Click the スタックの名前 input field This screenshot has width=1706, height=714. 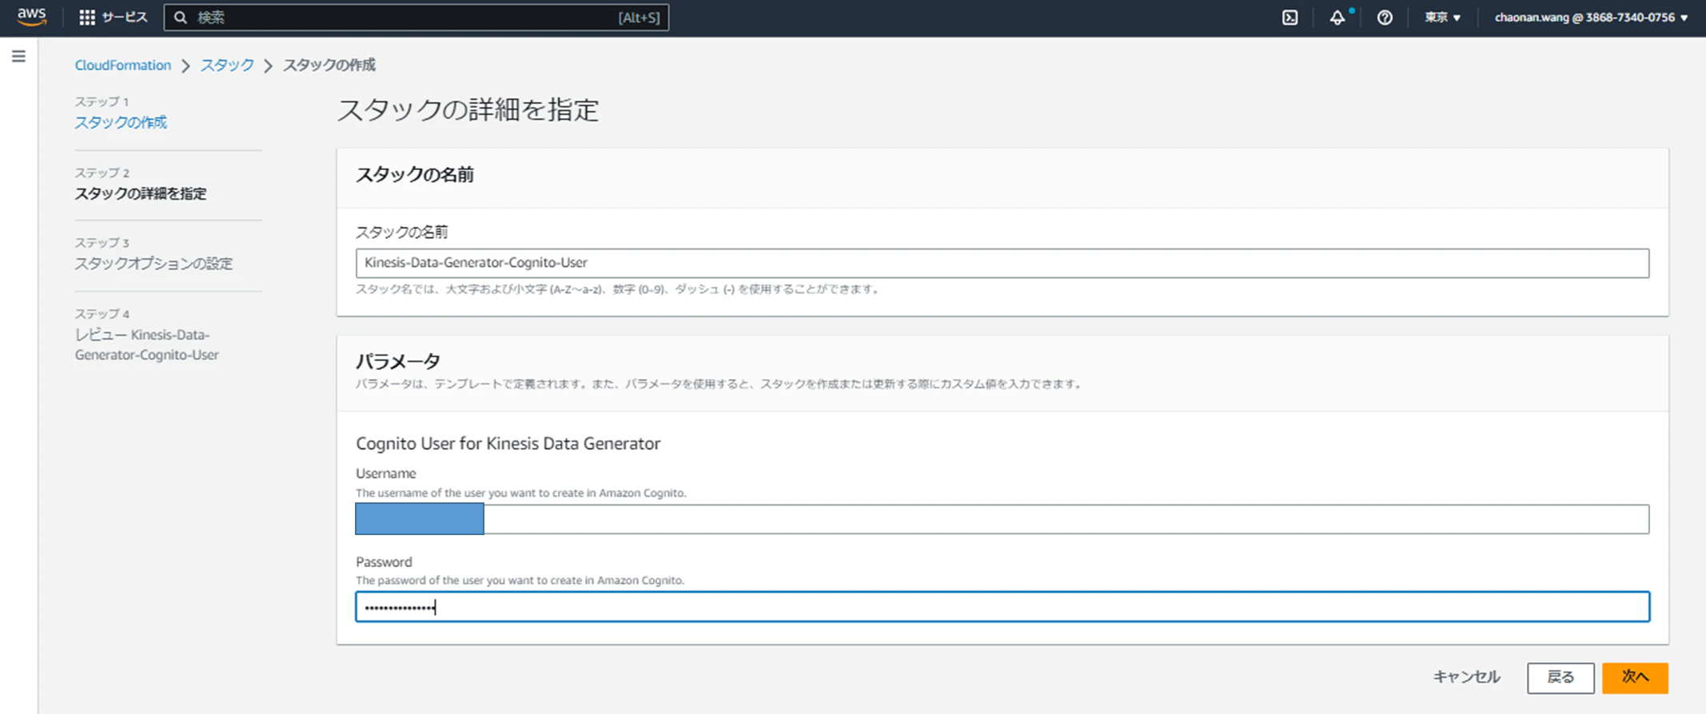click(x=1002, y=263)
